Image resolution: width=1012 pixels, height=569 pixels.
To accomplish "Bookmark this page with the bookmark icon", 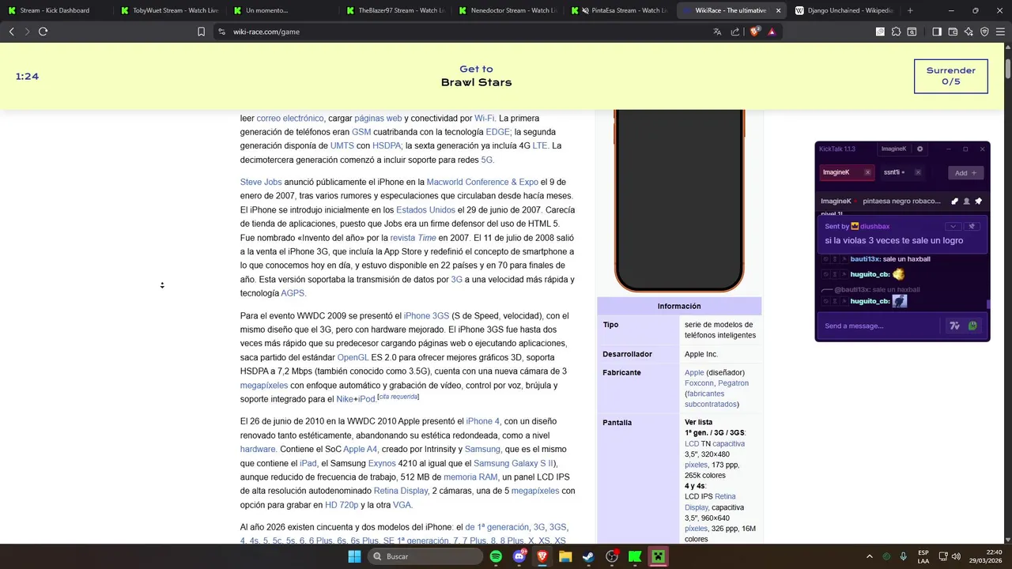I will pos(201,32).
